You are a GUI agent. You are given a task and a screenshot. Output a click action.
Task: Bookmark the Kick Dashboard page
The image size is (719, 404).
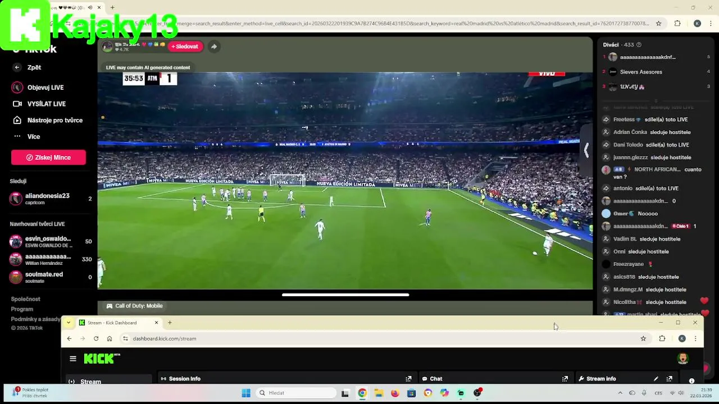tap(643, 338)
